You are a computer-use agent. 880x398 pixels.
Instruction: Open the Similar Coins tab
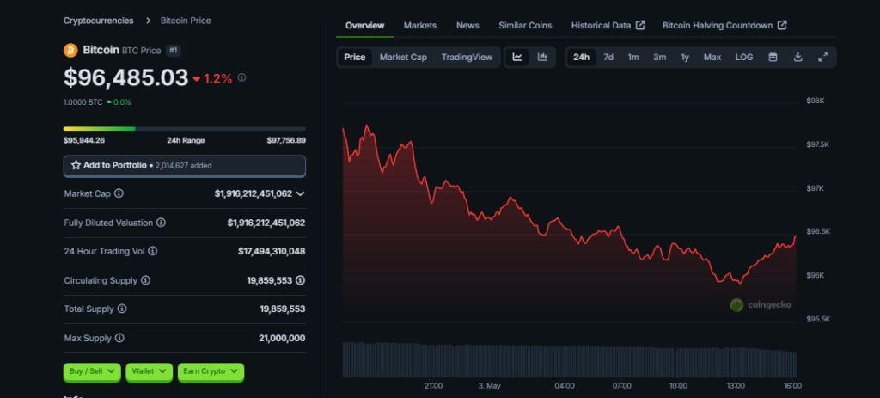point(525,25)
